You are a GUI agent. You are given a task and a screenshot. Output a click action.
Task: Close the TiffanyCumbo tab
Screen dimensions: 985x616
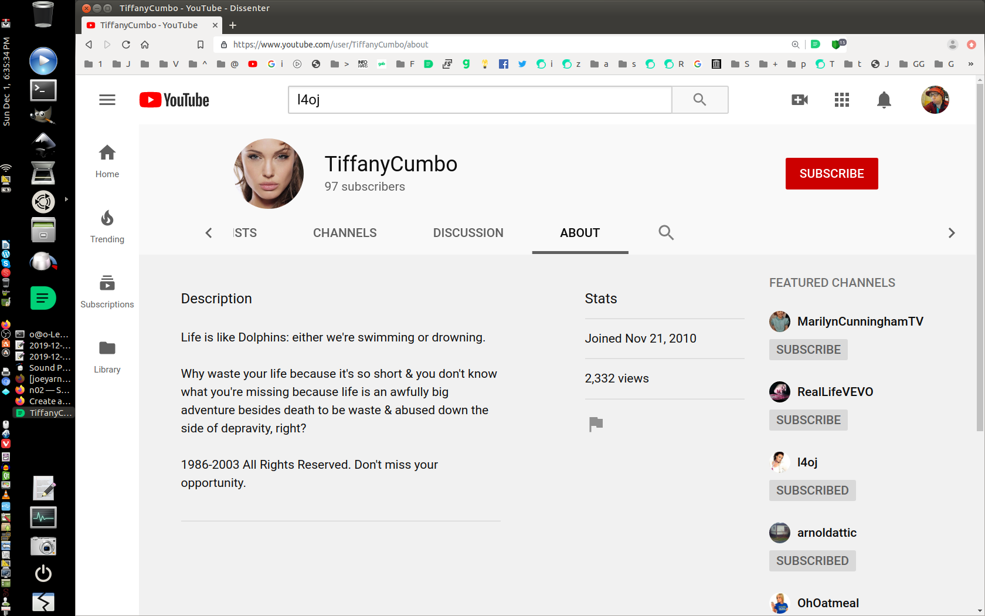click(x=215, y=25)
